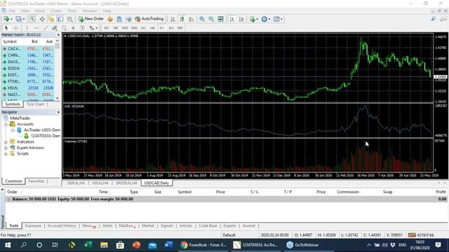Switch chart to candlesticks type

(182, 19)
